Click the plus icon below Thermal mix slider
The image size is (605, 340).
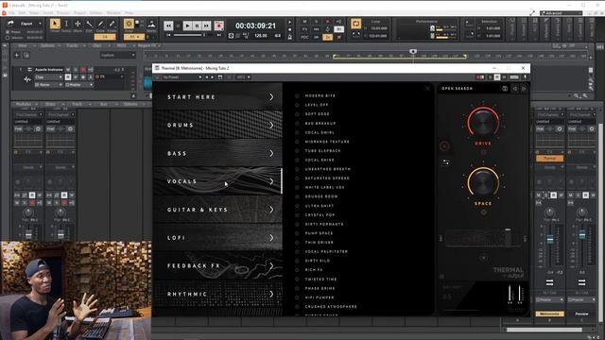(x=483, y=258)
